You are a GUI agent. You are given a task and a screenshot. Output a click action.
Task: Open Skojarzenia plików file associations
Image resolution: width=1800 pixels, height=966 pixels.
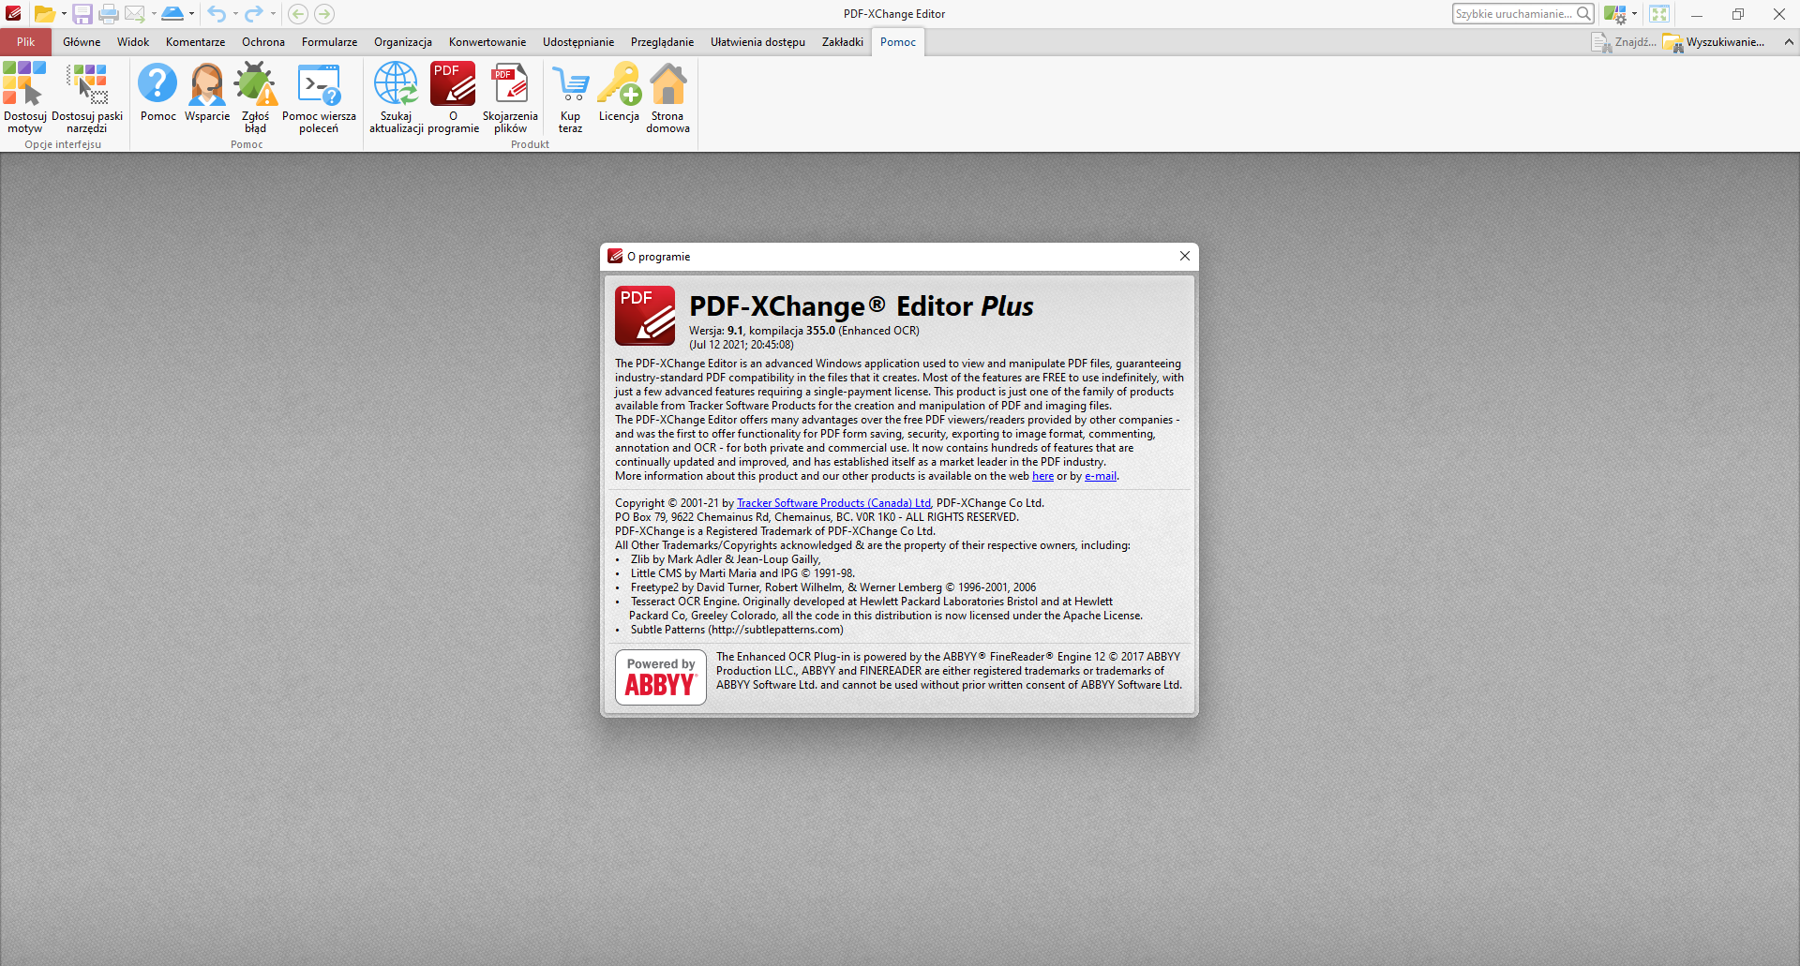click(x=510, y=97)
